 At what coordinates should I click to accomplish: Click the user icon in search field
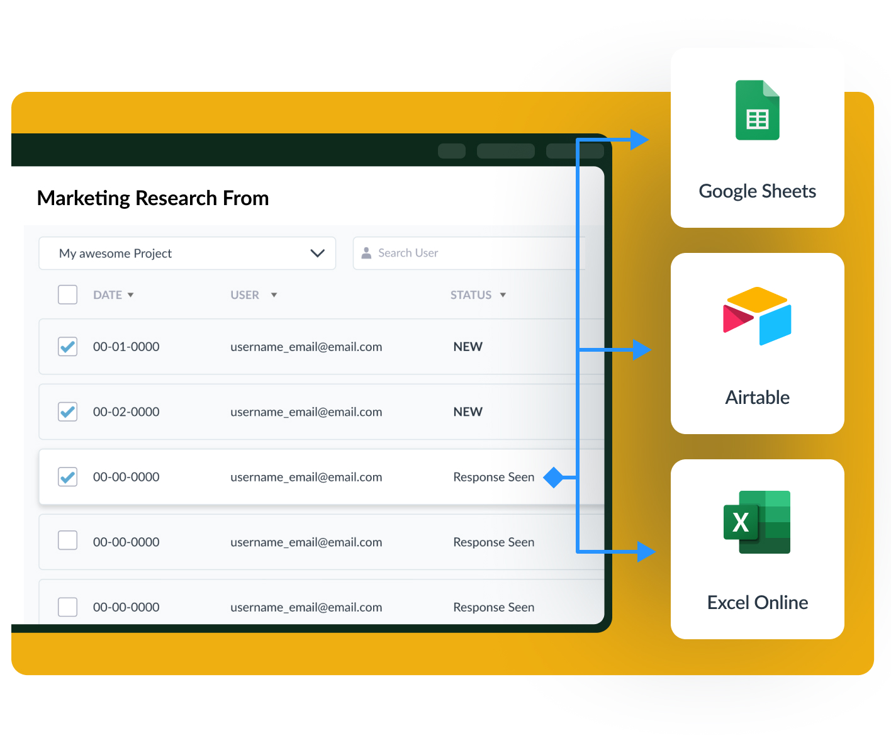coord(366,253)
